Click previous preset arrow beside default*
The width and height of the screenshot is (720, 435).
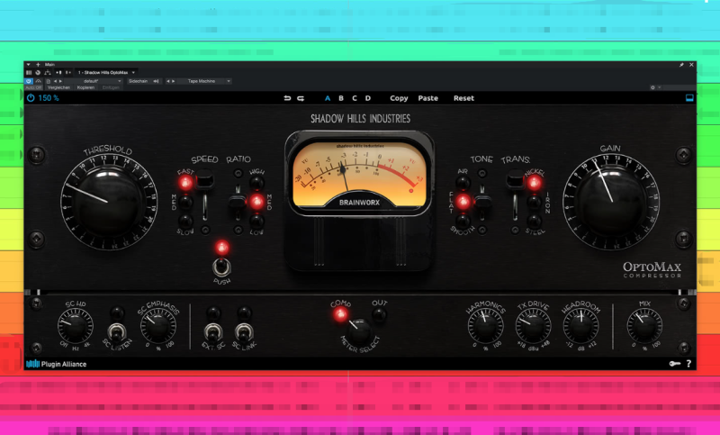(x=55, y=81)
